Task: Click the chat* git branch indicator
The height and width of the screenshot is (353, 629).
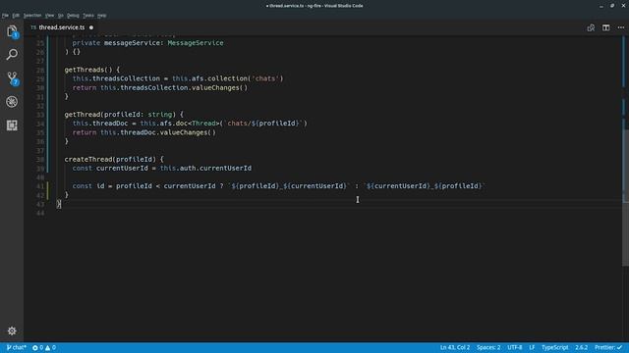Action: point(17,347)
